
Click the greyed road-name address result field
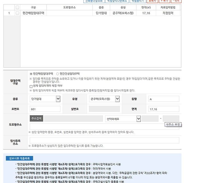tap(74, 118)
